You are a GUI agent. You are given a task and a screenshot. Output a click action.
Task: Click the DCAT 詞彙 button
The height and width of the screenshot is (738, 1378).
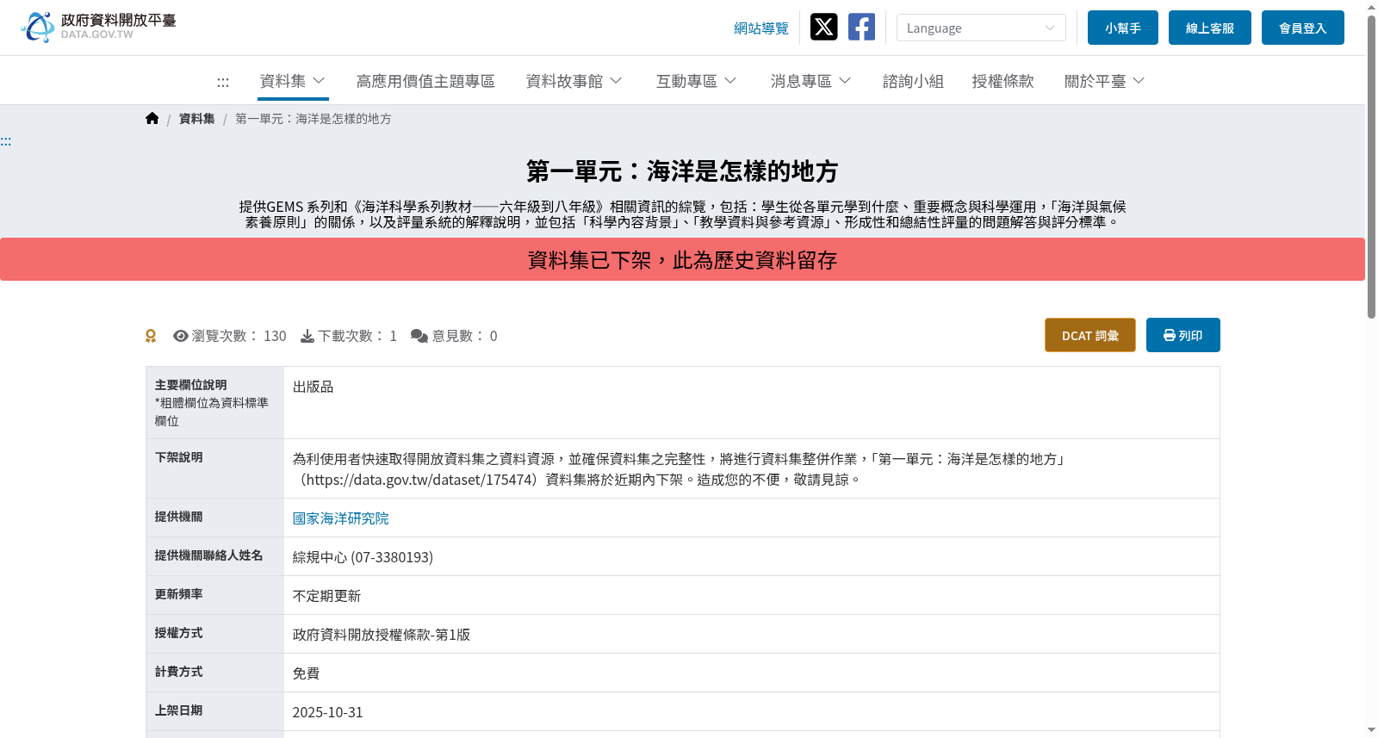1090,335
